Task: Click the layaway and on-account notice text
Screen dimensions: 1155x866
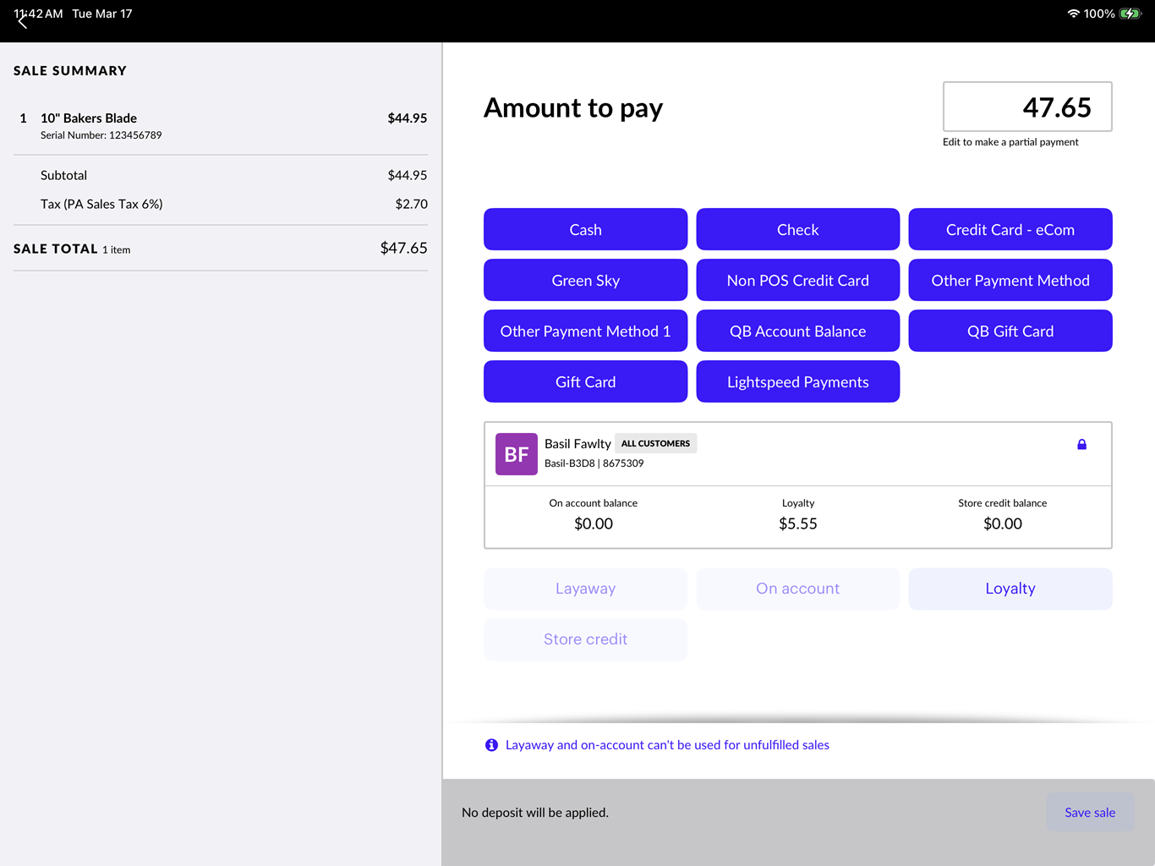Action: pyautogui.click(x=667, y=745)
